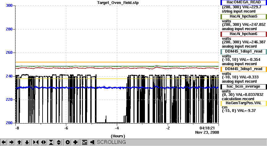Zoom out on the time axis icon
The width and height of the screenshot is (267, 146).
[x=43, y=142]
